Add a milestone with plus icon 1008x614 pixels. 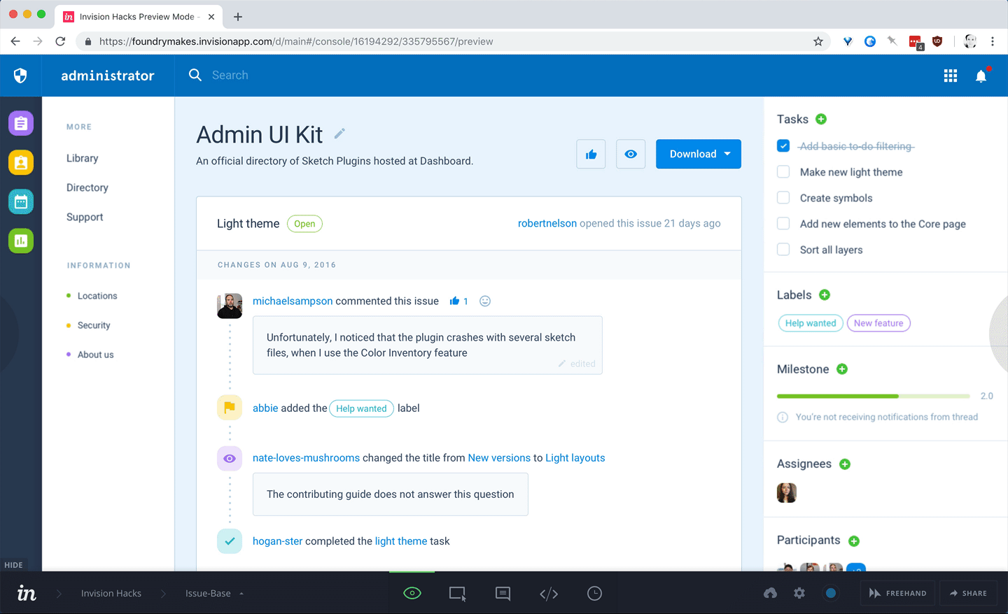842,369
